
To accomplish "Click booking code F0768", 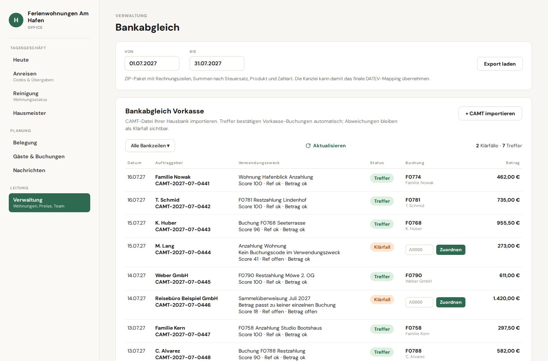I will point(414,223).
